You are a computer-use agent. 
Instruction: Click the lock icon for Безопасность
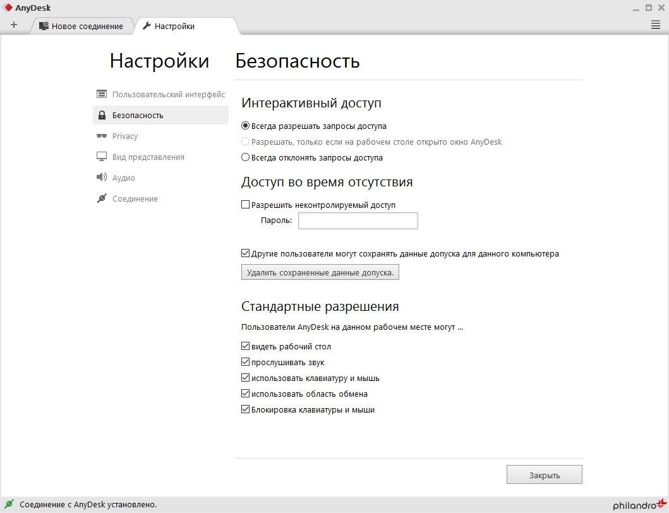click(x=102, y=115)
